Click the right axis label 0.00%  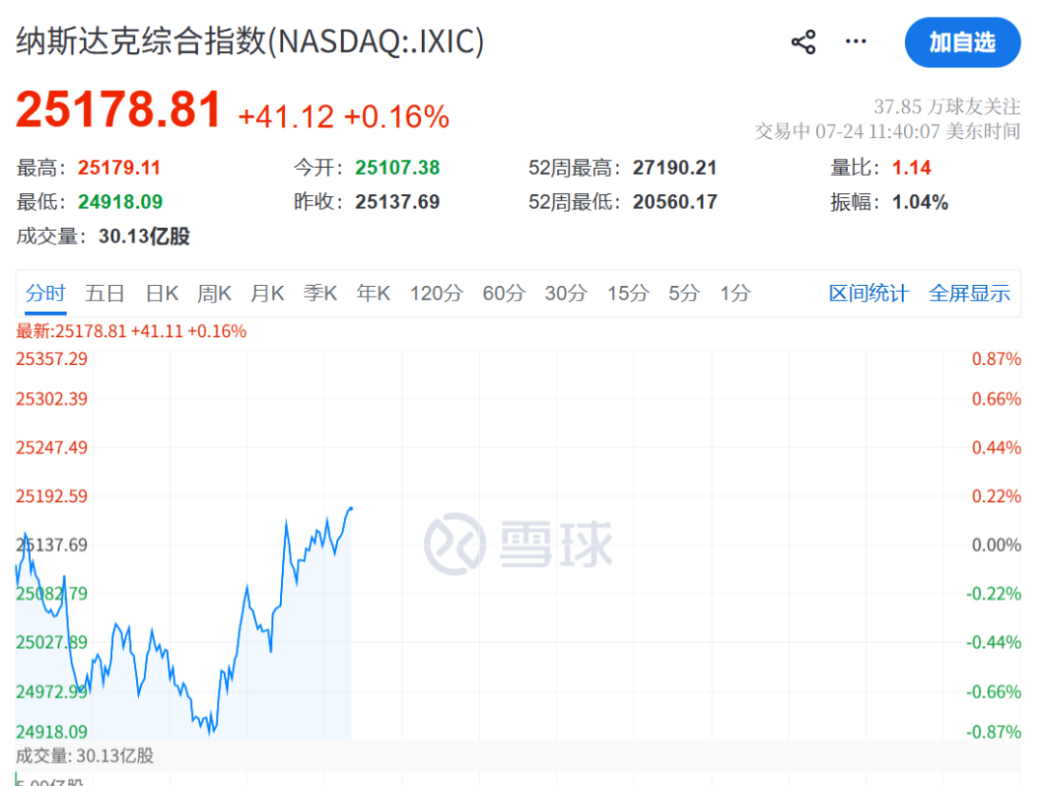point(997,546)
